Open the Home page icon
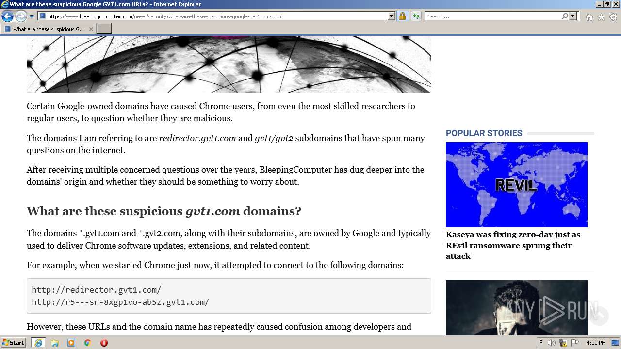This screenshot has height=349, width=621. click(589, 17)
